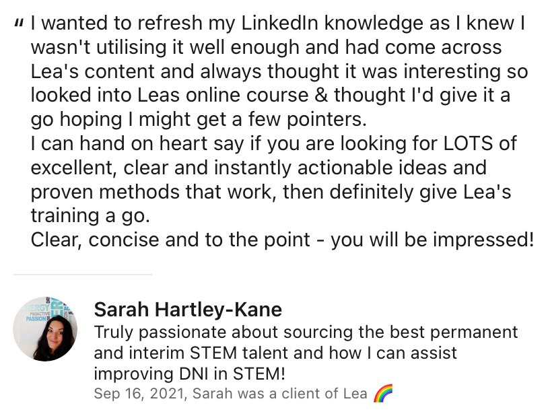The image size is (548, 420).
Task: Click the words 'proven methods that work'
Action: [151, 192]
